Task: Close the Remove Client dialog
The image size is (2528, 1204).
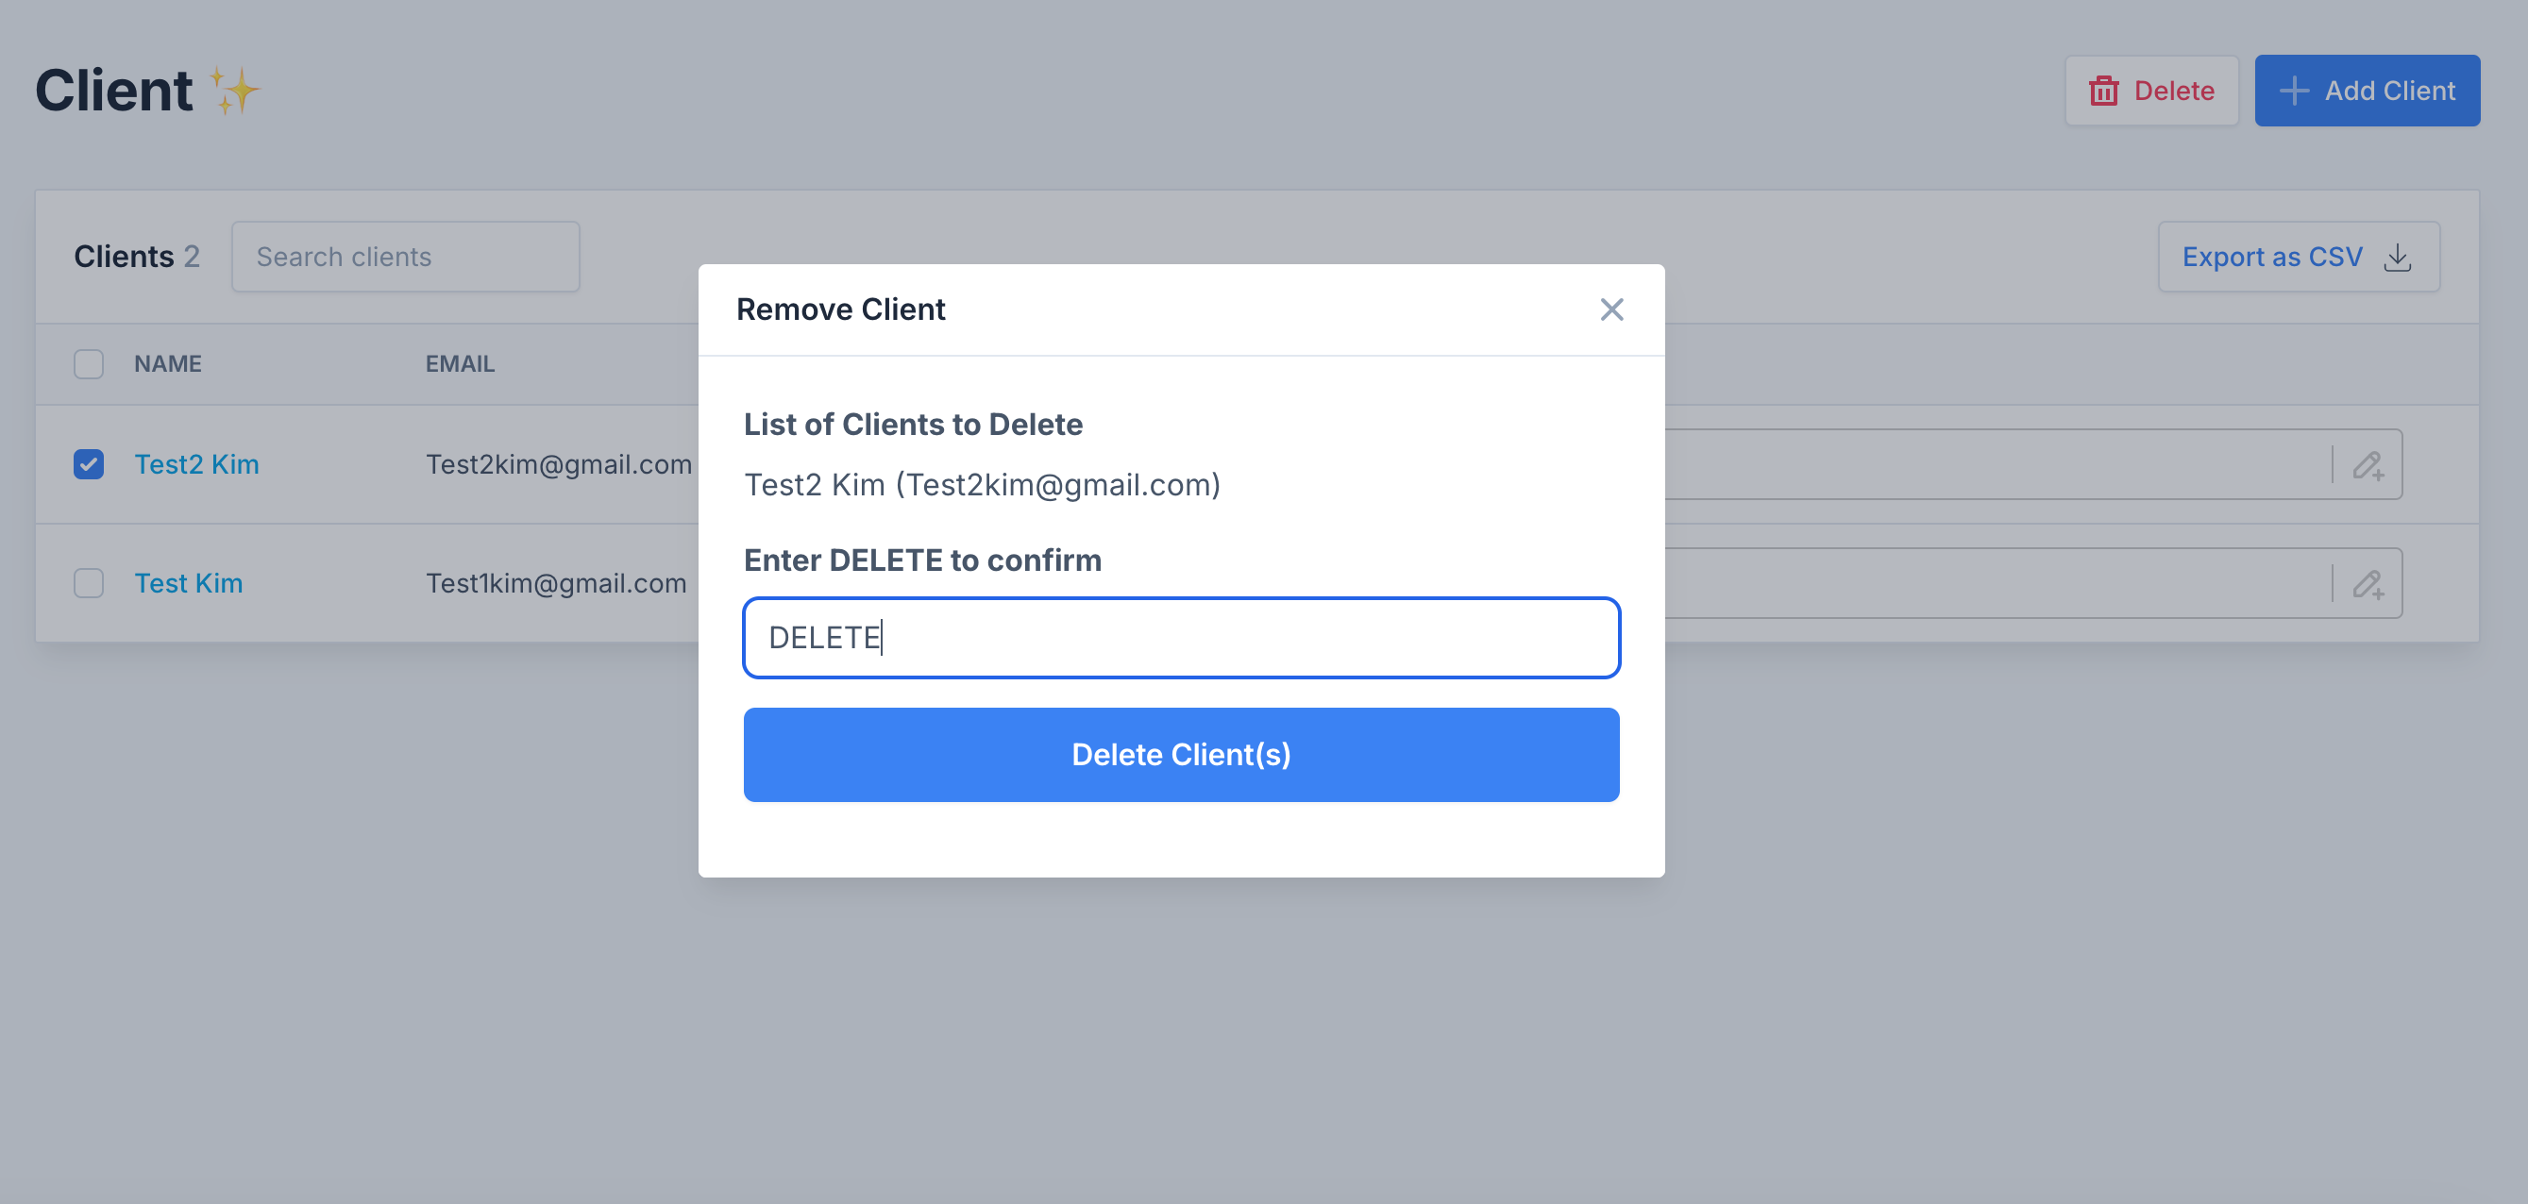Action: tap(1611, 309)
